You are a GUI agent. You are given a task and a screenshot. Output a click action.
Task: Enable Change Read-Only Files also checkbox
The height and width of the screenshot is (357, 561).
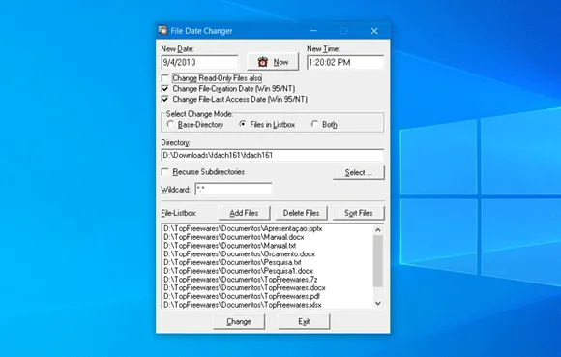click(x=165, y=78)
